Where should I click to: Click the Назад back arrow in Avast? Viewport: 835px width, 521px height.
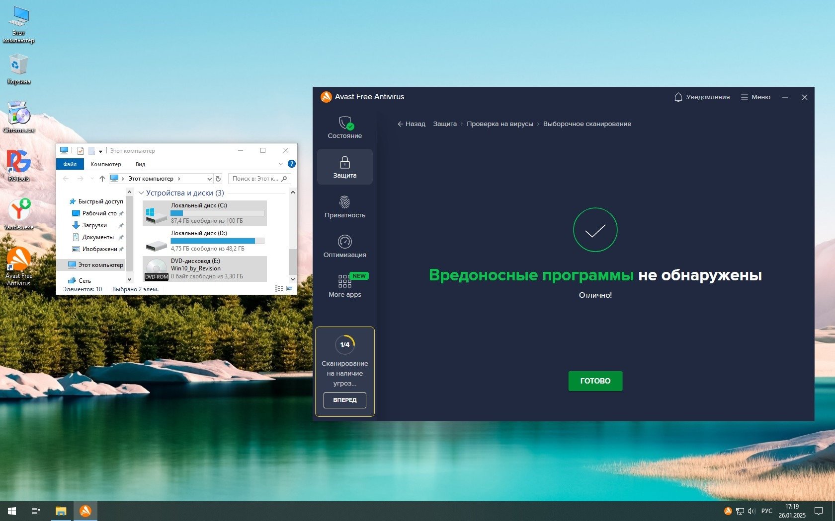[x=411, y=124]
